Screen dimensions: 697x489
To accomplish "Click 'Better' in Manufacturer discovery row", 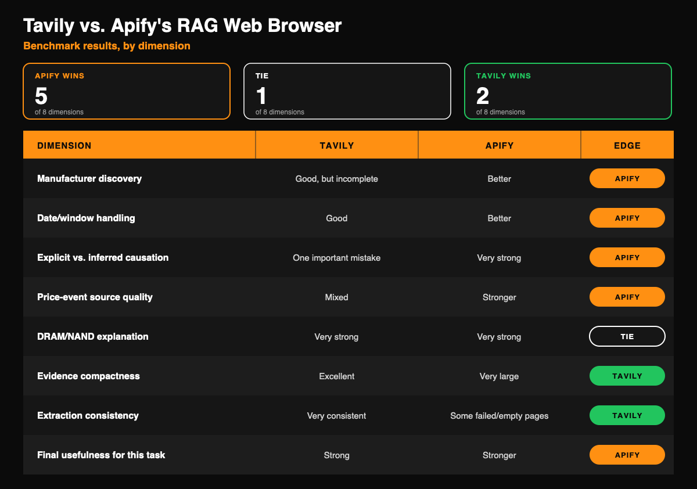I will pos(500,179).
